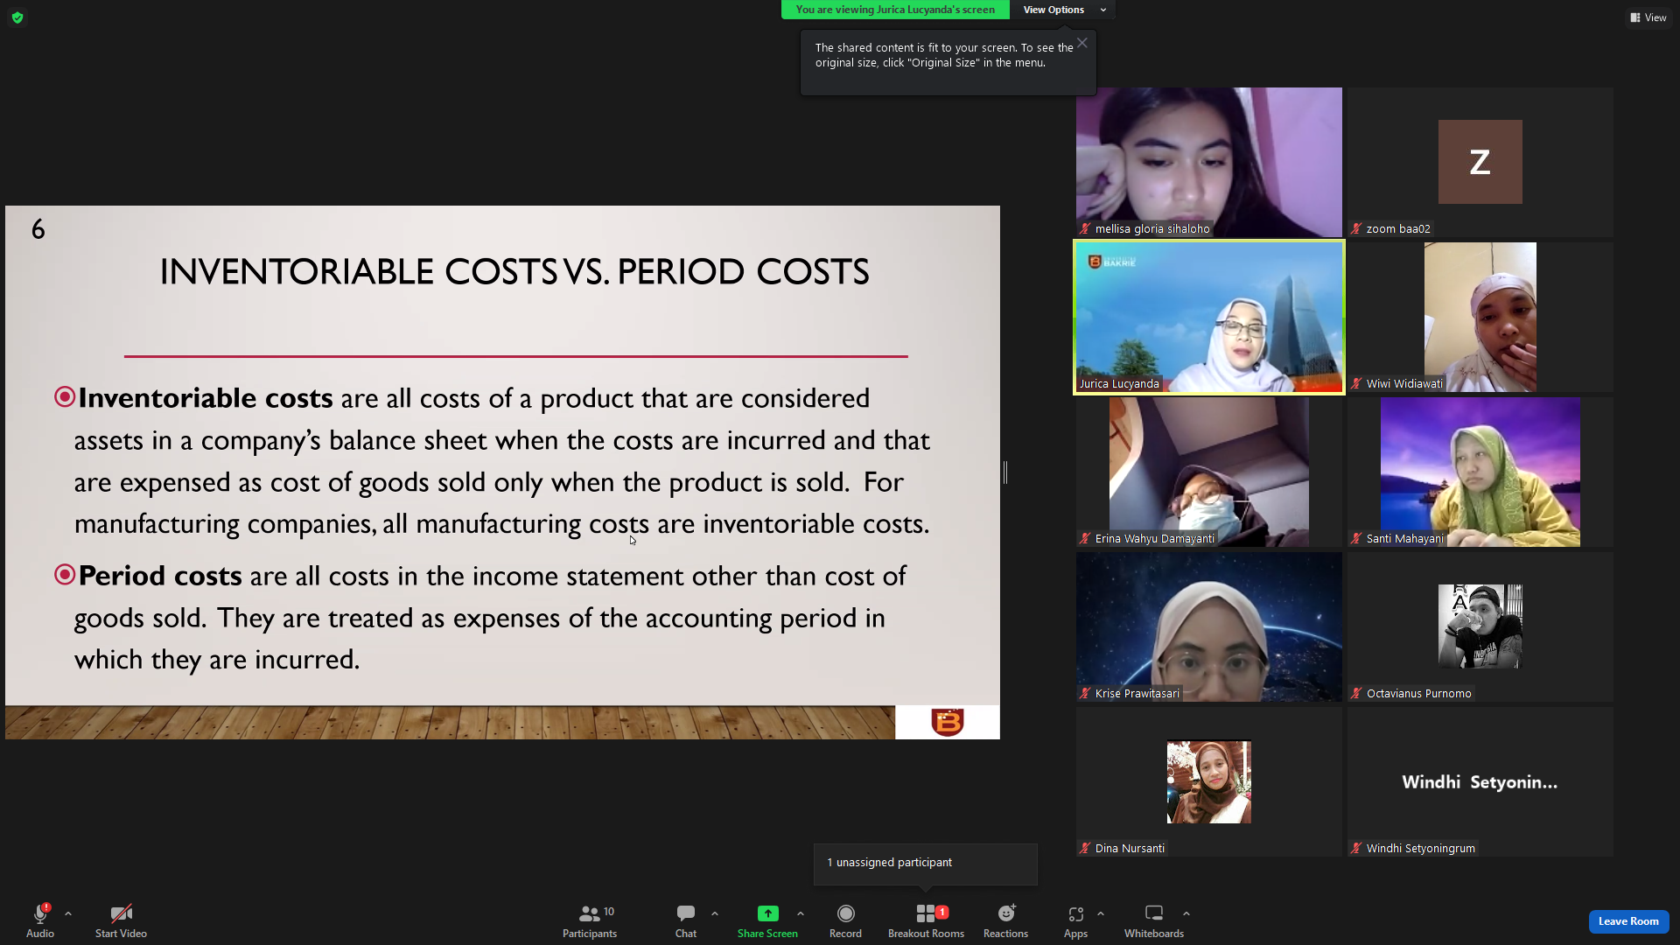Viewport: 1680px width, 945px height.
Task: Click the muted mic icon beside Dina Nursanti
Action: click(1085, 849)
